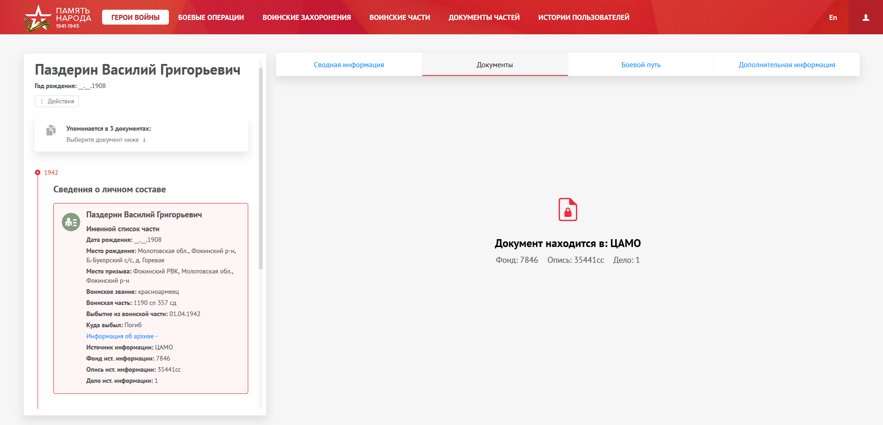The width and height of the screenshot is (883, 425).
Task: Switch language to En
Action: (833, 18)
